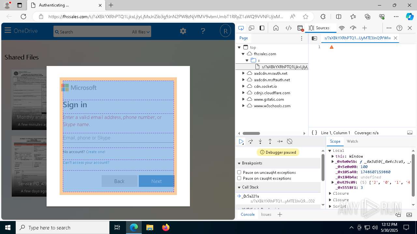This screenshot has height=234, width=417.
Task: Hide the navigator pane toggle icon
Action: click(314, 38)
